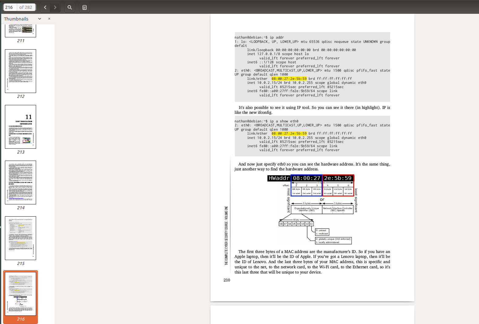
Task: Click highlighted MAC address in ip addr output
Action: pos(289,79)
